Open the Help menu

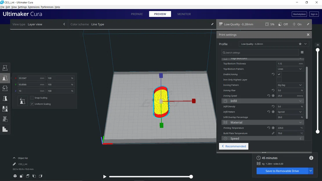click(57, 7)
